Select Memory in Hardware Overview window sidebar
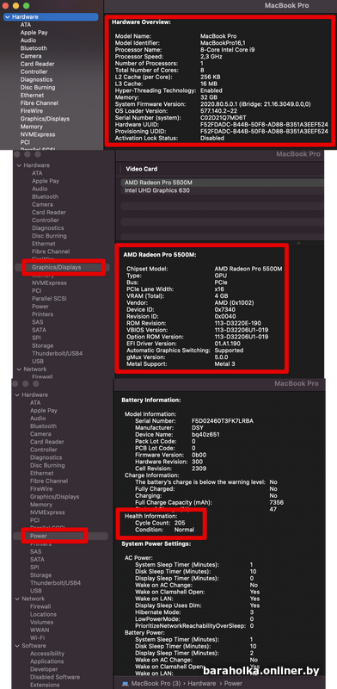337x689 pixels. tap(32, 127)
